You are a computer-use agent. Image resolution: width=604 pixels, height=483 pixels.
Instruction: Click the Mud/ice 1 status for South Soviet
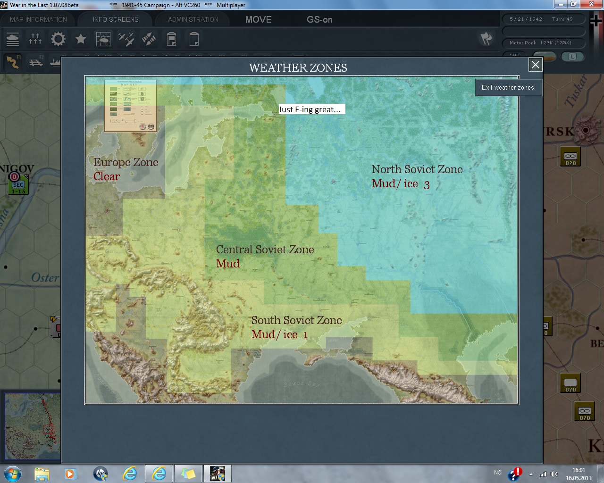click(280, 334)
